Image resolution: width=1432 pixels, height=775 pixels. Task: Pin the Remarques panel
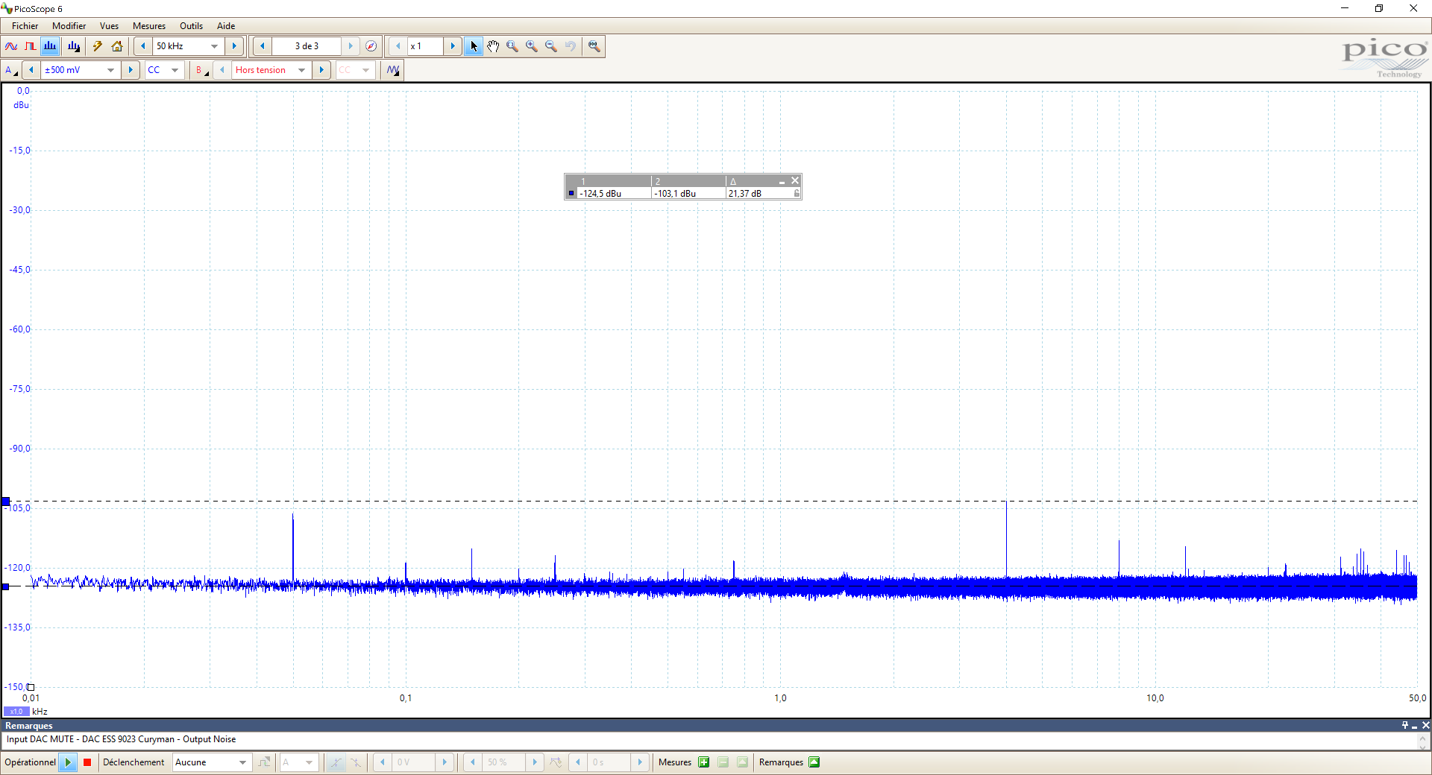point(1405,725)
